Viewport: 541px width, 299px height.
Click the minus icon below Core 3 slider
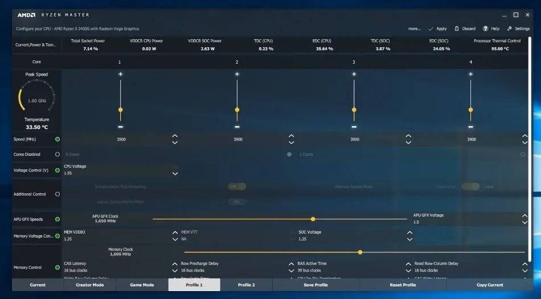pyautogui.click(x=354, y=127)
